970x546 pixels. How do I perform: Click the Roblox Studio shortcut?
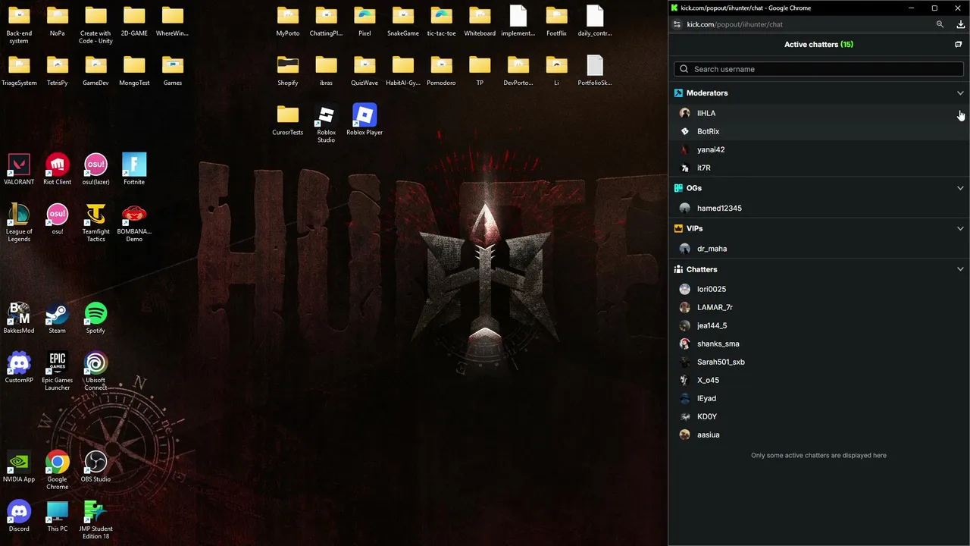click(x=326, y=124)
